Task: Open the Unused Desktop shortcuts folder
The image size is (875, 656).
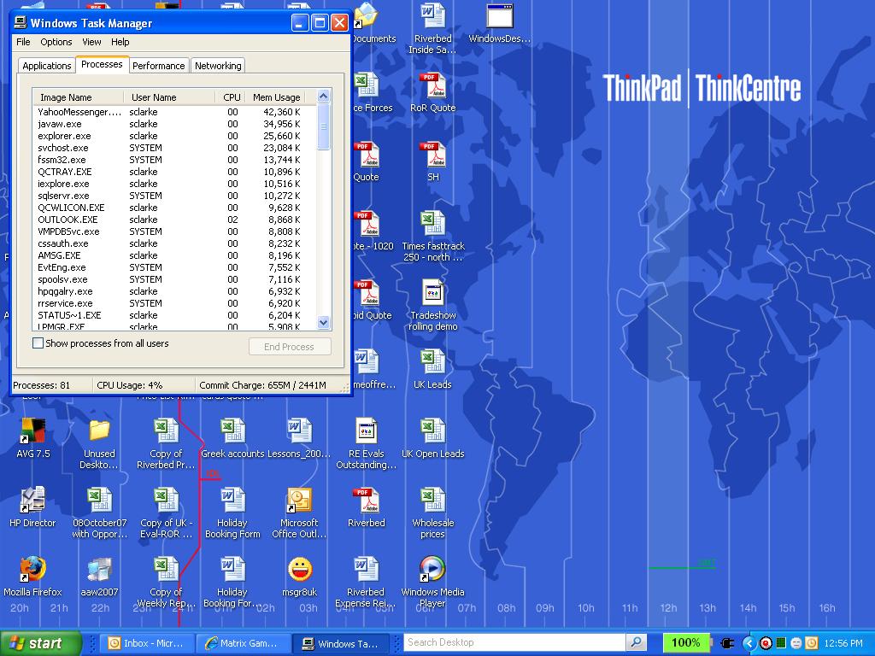Action: click(99, 431)
